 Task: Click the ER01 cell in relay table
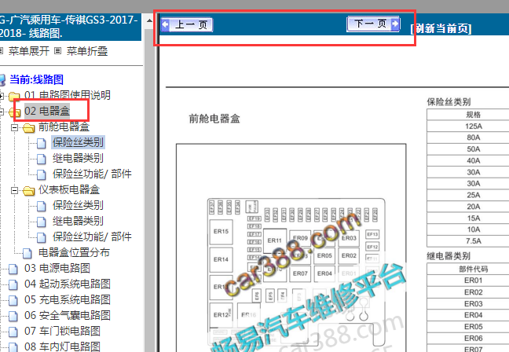click(474, 280)
